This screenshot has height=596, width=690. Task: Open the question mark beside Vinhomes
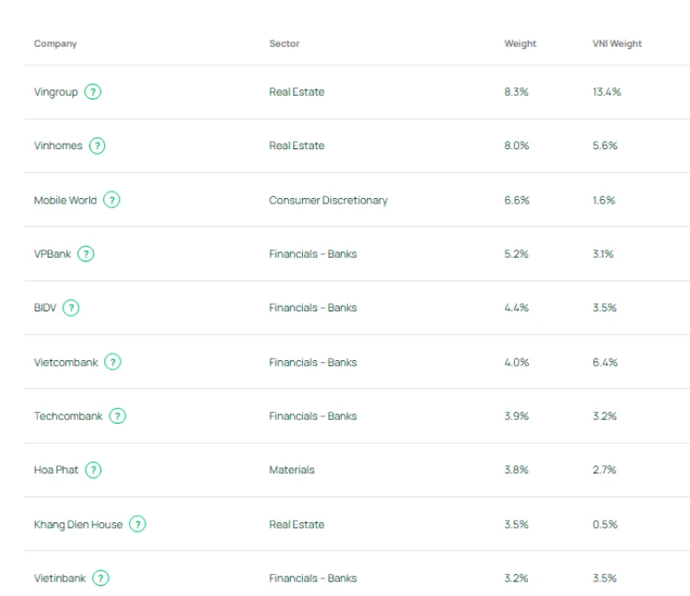click(97, 146)
